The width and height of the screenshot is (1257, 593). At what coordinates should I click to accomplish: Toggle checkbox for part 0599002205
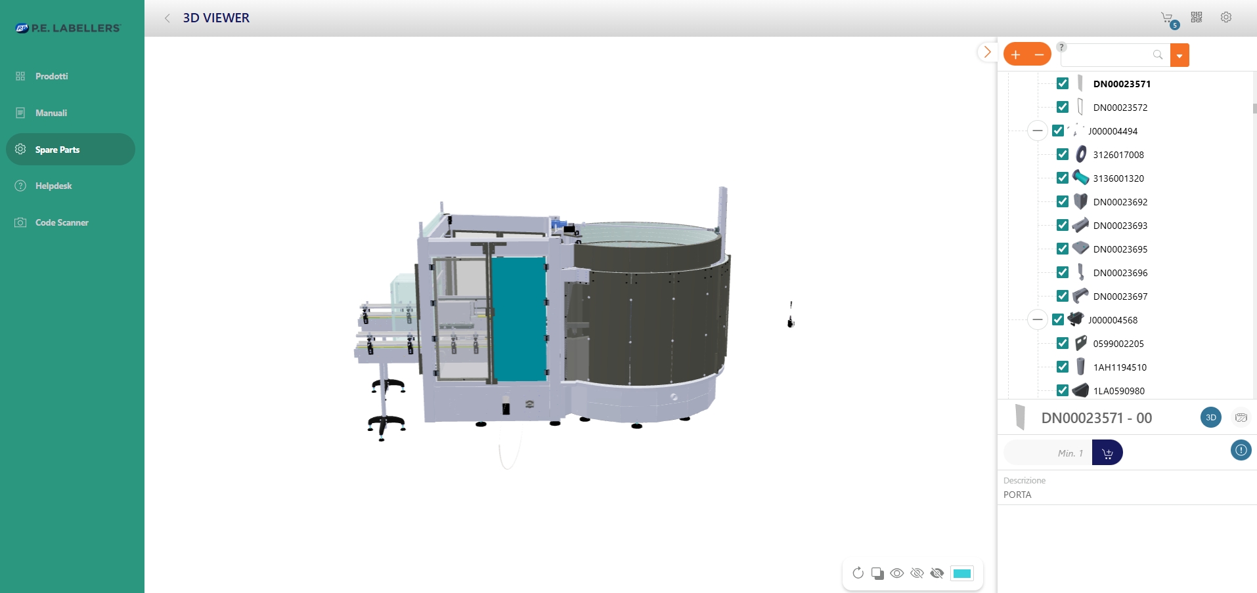click(1063, 343)
